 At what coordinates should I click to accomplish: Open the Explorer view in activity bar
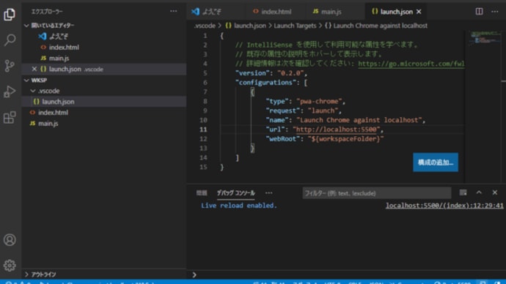[x=10, y=14]
